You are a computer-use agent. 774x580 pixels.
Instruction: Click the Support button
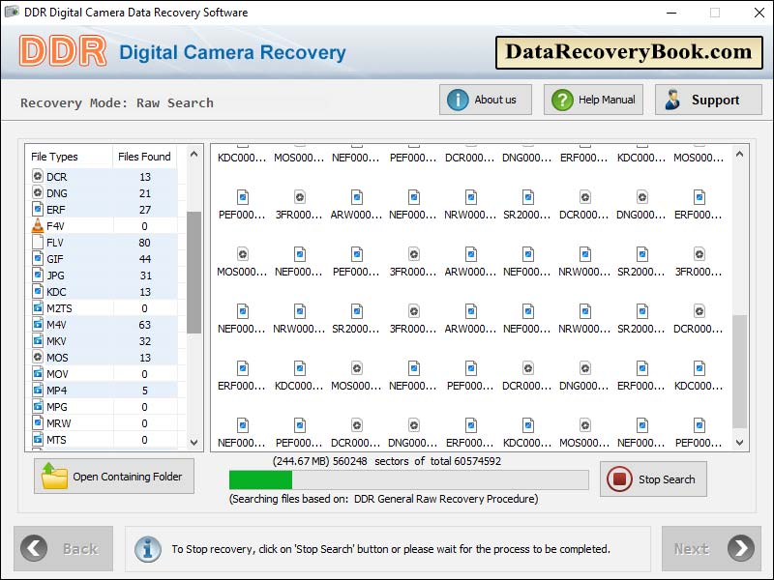(708, 100)
